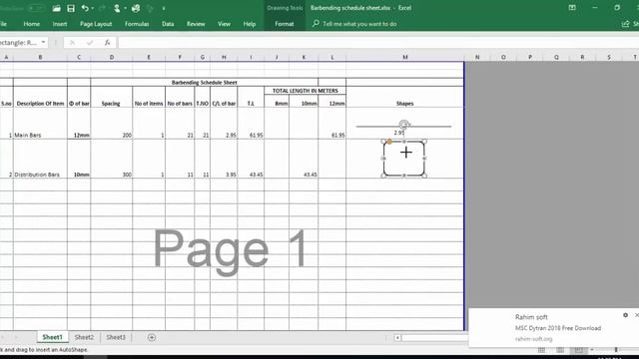Select column D header
This screenshot has width=639, height=359.
pos(111,58)
